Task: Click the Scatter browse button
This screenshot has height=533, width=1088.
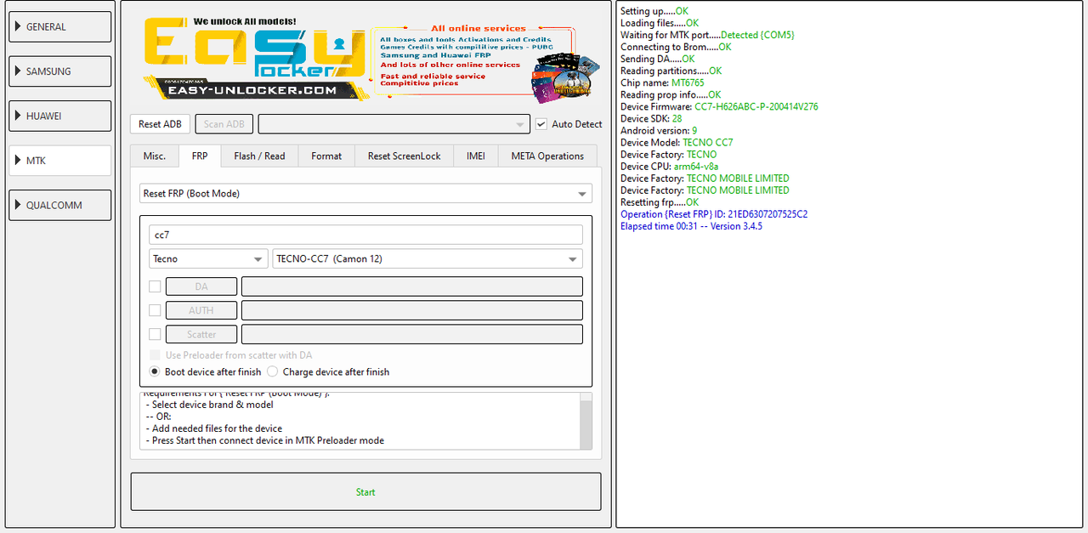Action: (201, 334)
